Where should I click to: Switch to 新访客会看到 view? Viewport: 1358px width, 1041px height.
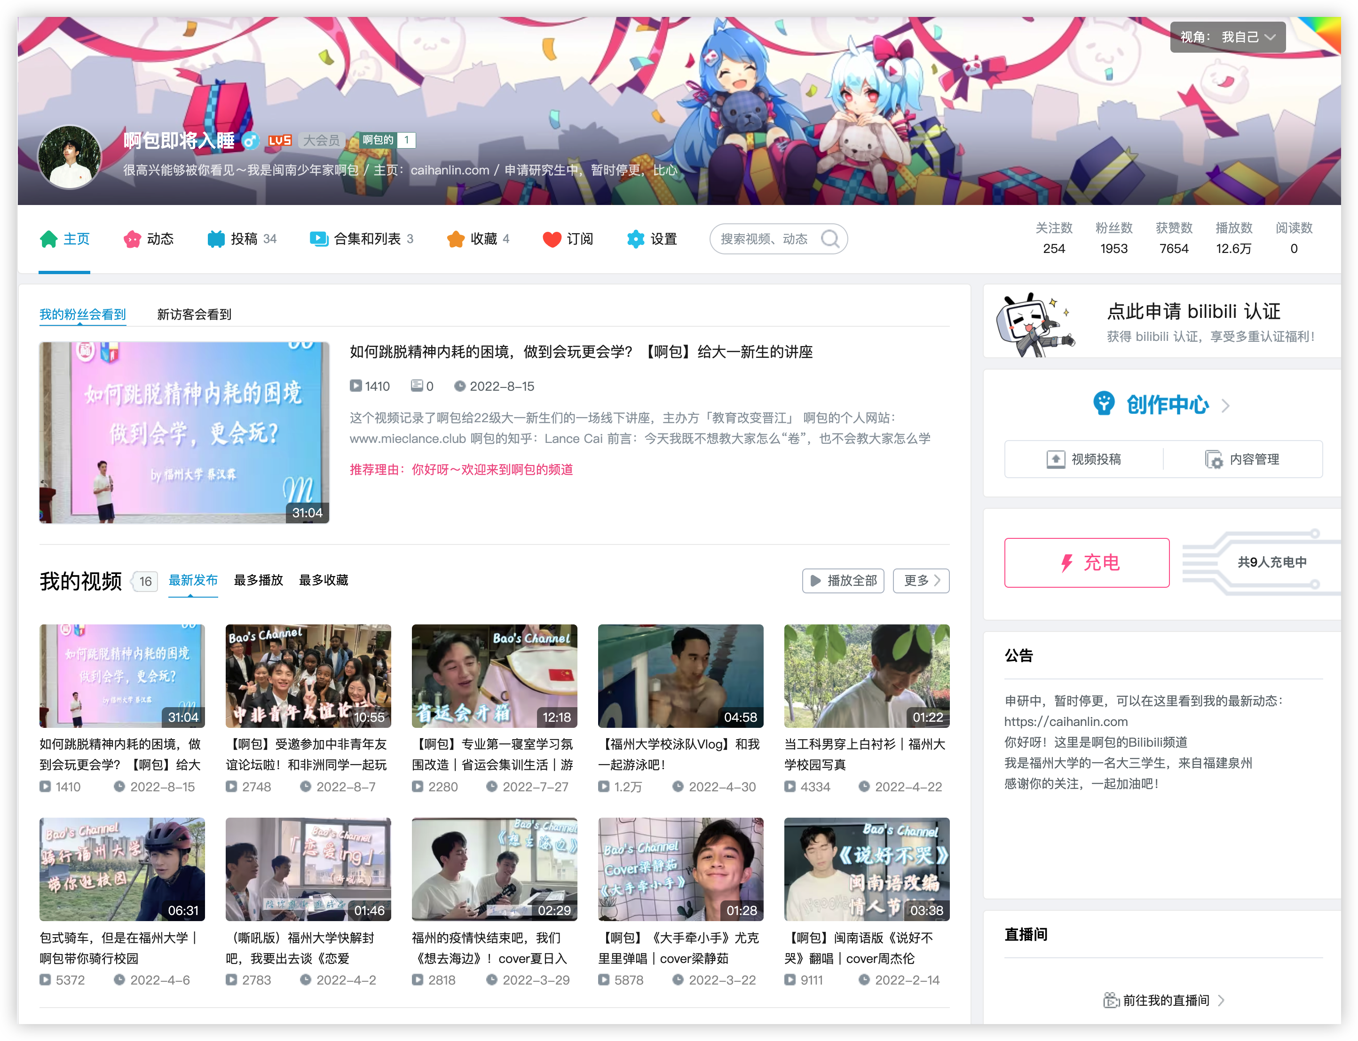point(194,314)
